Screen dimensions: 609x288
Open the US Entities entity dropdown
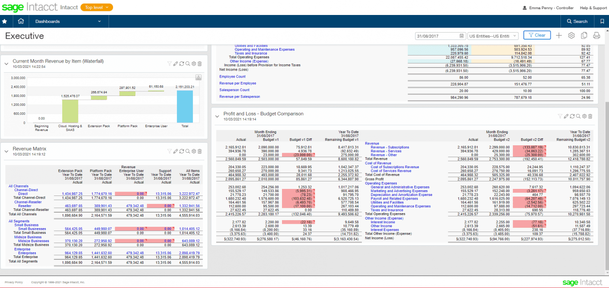point(492,36)
